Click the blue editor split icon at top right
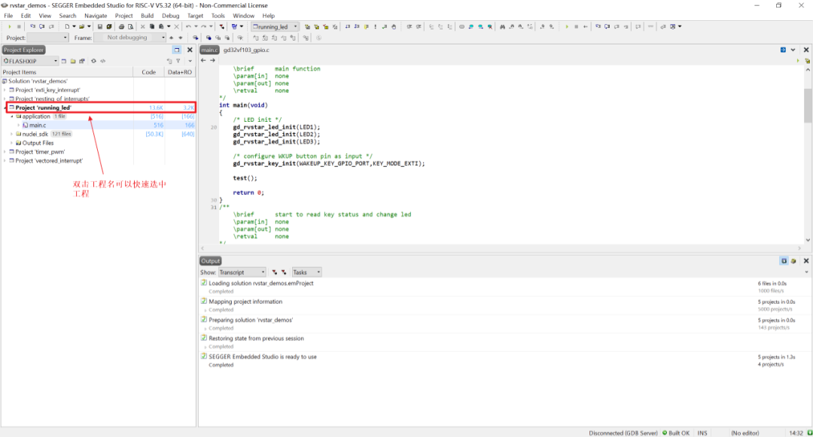Viewport: 813px width, 437px height. [x=783, y=50]
